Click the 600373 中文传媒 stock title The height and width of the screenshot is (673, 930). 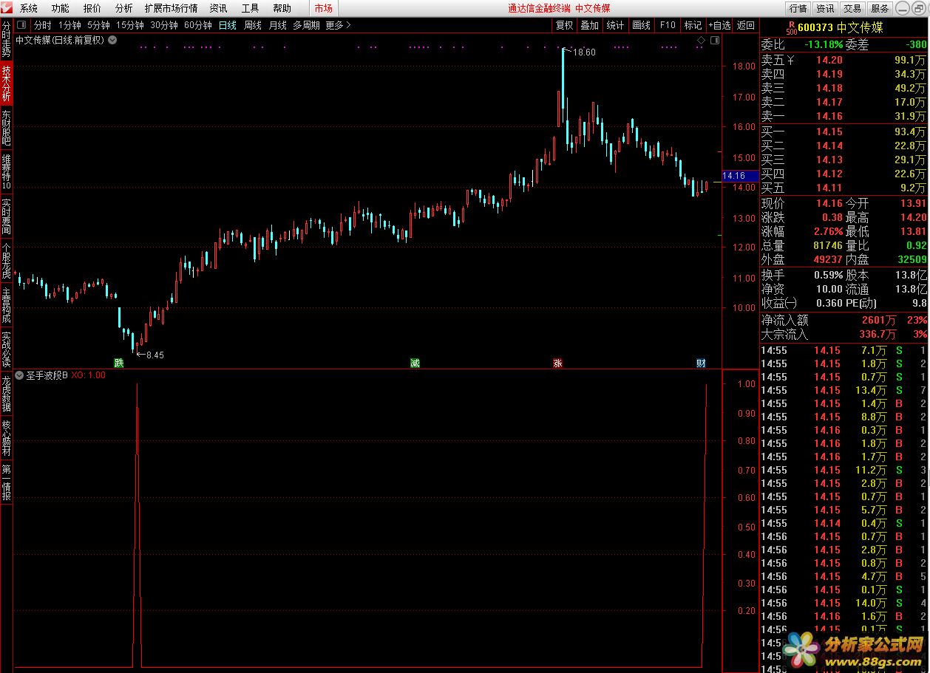pyautogui.click(x=841, y=27)
